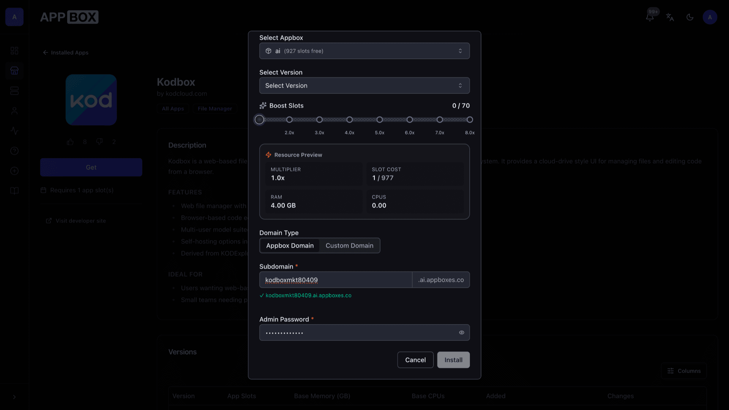Click the Kodbox app logo thumbnail
Image resolution: width=729 pixels, height=410 pixels.
(91, 100)
